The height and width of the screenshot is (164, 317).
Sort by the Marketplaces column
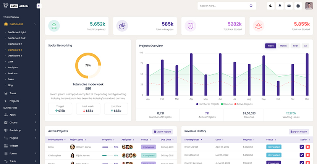coord(193,140)
